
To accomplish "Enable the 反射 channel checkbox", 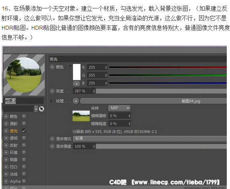I will pyautogui.click(x=24, y=145).
